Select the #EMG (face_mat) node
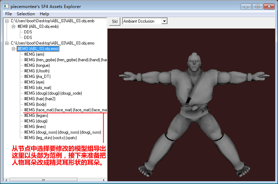 tap(65, 110)
